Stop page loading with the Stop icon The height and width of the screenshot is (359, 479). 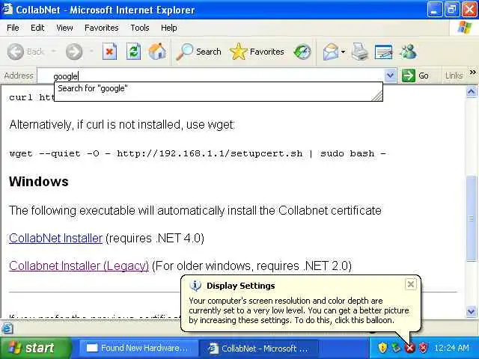point(109,52)
